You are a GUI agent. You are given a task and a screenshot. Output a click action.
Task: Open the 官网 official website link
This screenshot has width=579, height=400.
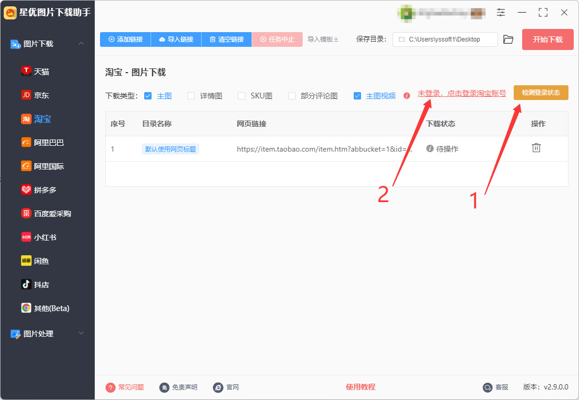(226, 387)
